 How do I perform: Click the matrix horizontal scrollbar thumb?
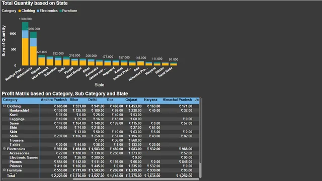point(37,179)
